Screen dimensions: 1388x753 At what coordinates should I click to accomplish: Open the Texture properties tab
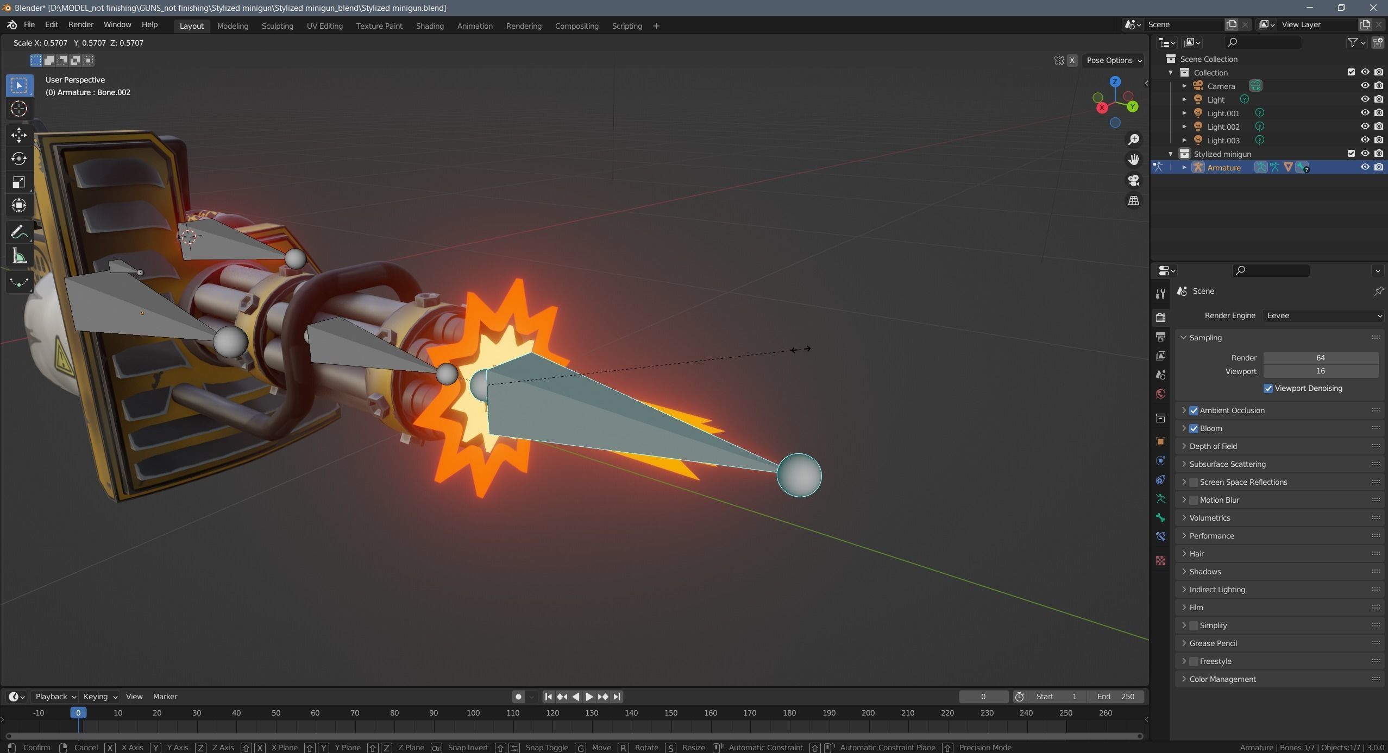[1161, 561]
